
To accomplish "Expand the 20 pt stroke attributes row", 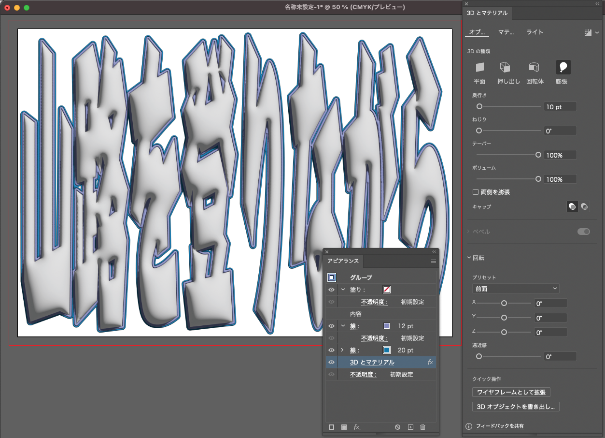I will 342,350.
